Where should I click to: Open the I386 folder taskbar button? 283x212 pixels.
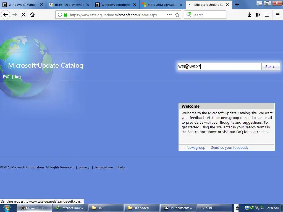[x=106, y=208]
